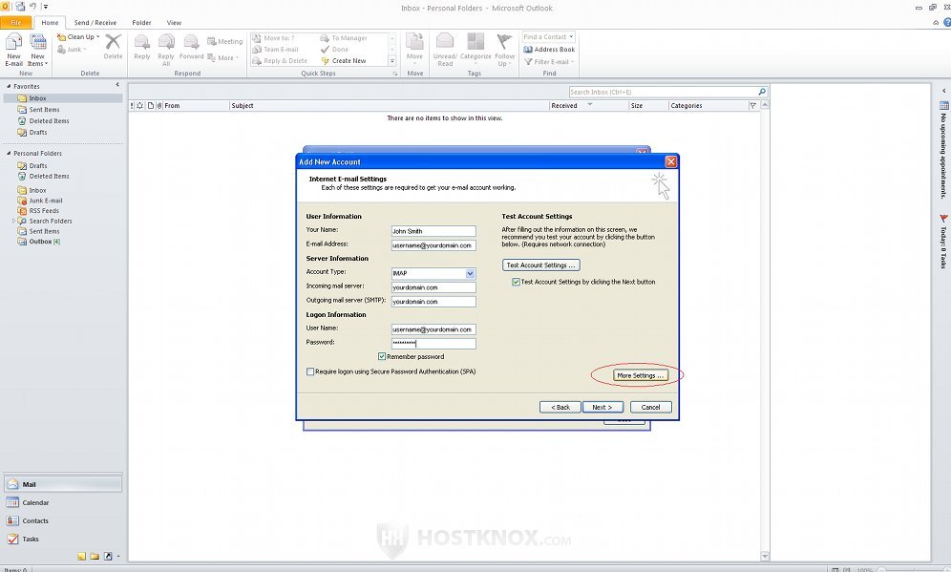Select the Team E-mail quick step
Viewport: 951px width, 572px height.
pos(276,49)
